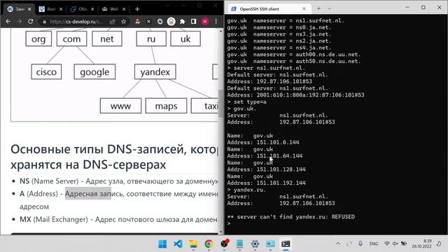Screen dimensions: 448x252
Task: Reload the cs-develop.ru page
Action: pyautogui.click(x=31, y=22)
